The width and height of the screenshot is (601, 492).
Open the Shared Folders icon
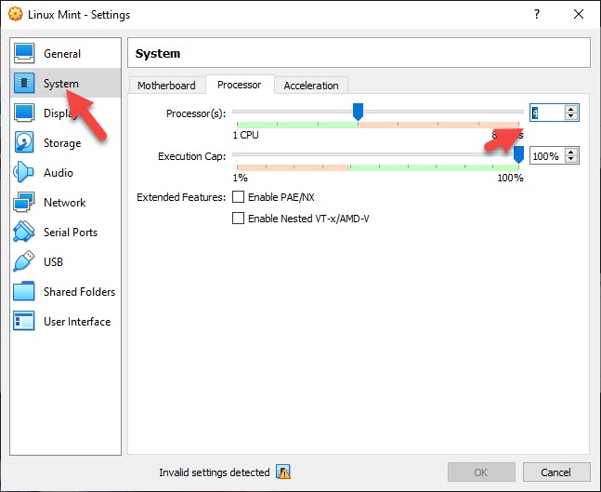point(24,292)
